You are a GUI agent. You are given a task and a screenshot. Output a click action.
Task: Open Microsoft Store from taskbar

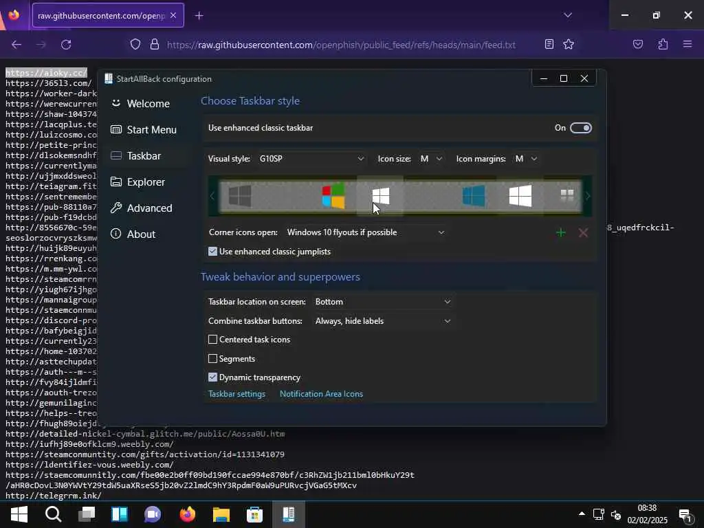pyautogui.click(x=254, y=514)
